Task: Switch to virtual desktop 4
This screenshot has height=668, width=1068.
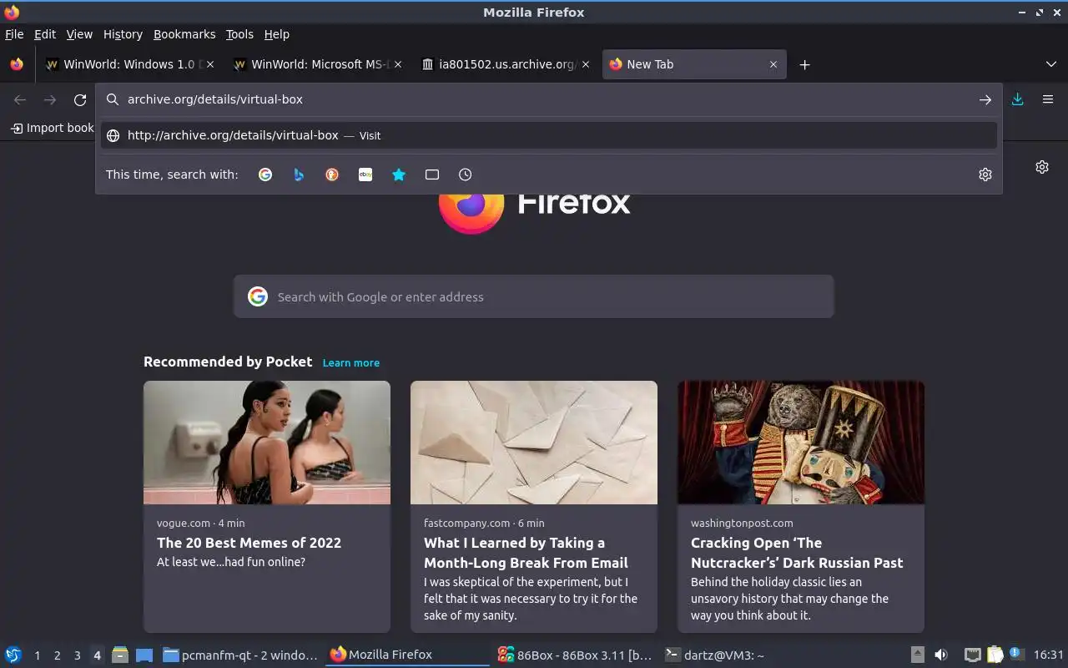Action: (98, 655)
